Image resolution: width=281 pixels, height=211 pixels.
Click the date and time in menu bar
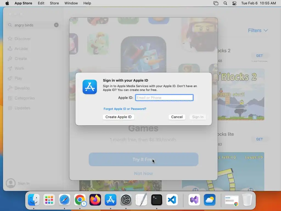click(x=258, y=3)
